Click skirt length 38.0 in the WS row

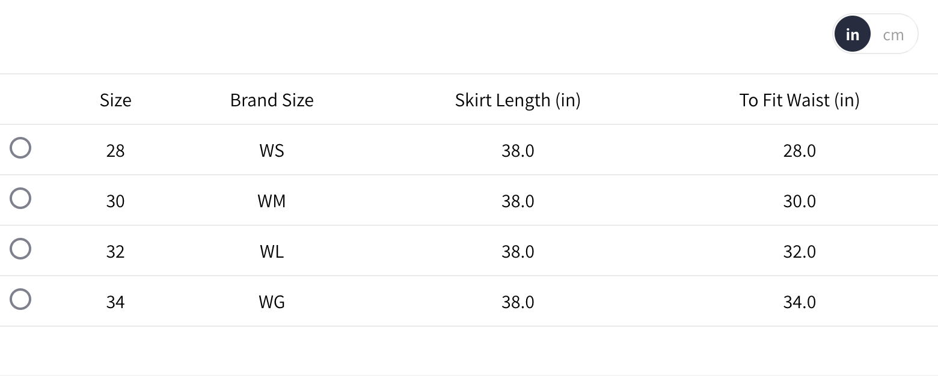(518, 150)
